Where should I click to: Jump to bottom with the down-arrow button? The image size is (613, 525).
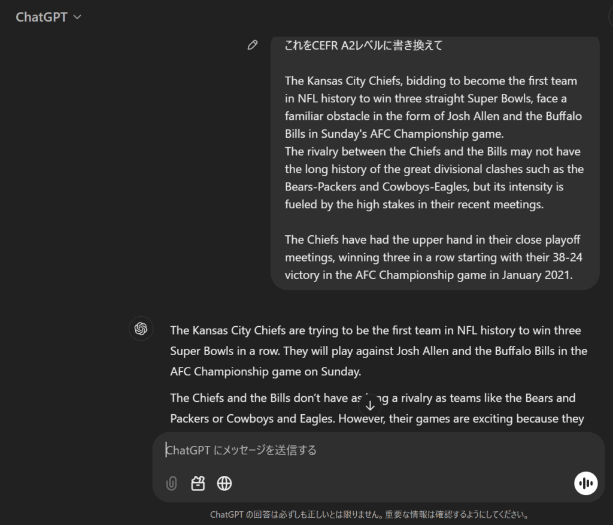point(370,406)
